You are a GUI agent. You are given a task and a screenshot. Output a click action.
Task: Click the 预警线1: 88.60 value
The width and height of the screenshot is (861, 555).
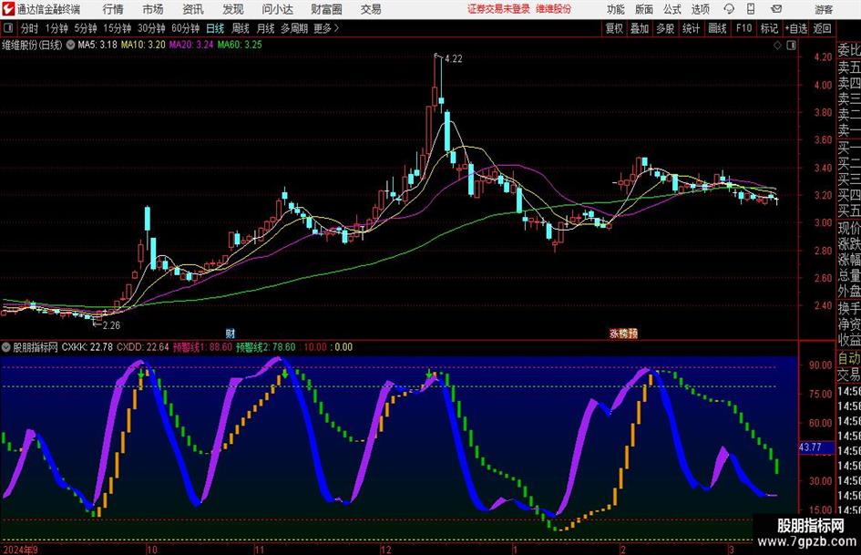coord(202,347)
